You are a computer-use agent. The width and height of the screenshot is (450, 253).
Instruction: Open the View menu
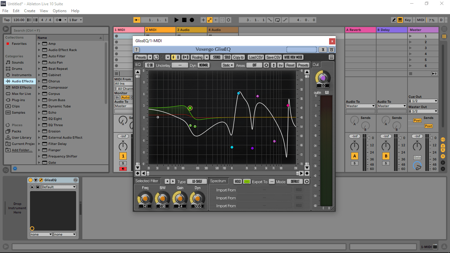coord(44,11)
